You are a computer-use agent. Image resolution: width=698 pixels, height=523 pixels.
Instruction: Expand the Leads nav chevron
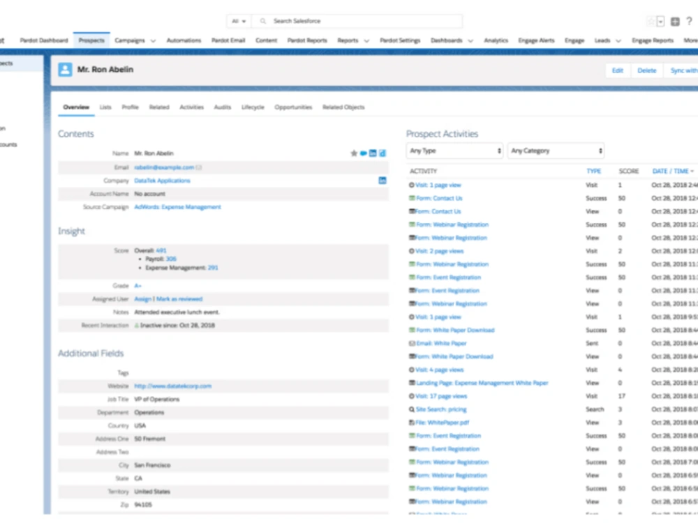618,40
